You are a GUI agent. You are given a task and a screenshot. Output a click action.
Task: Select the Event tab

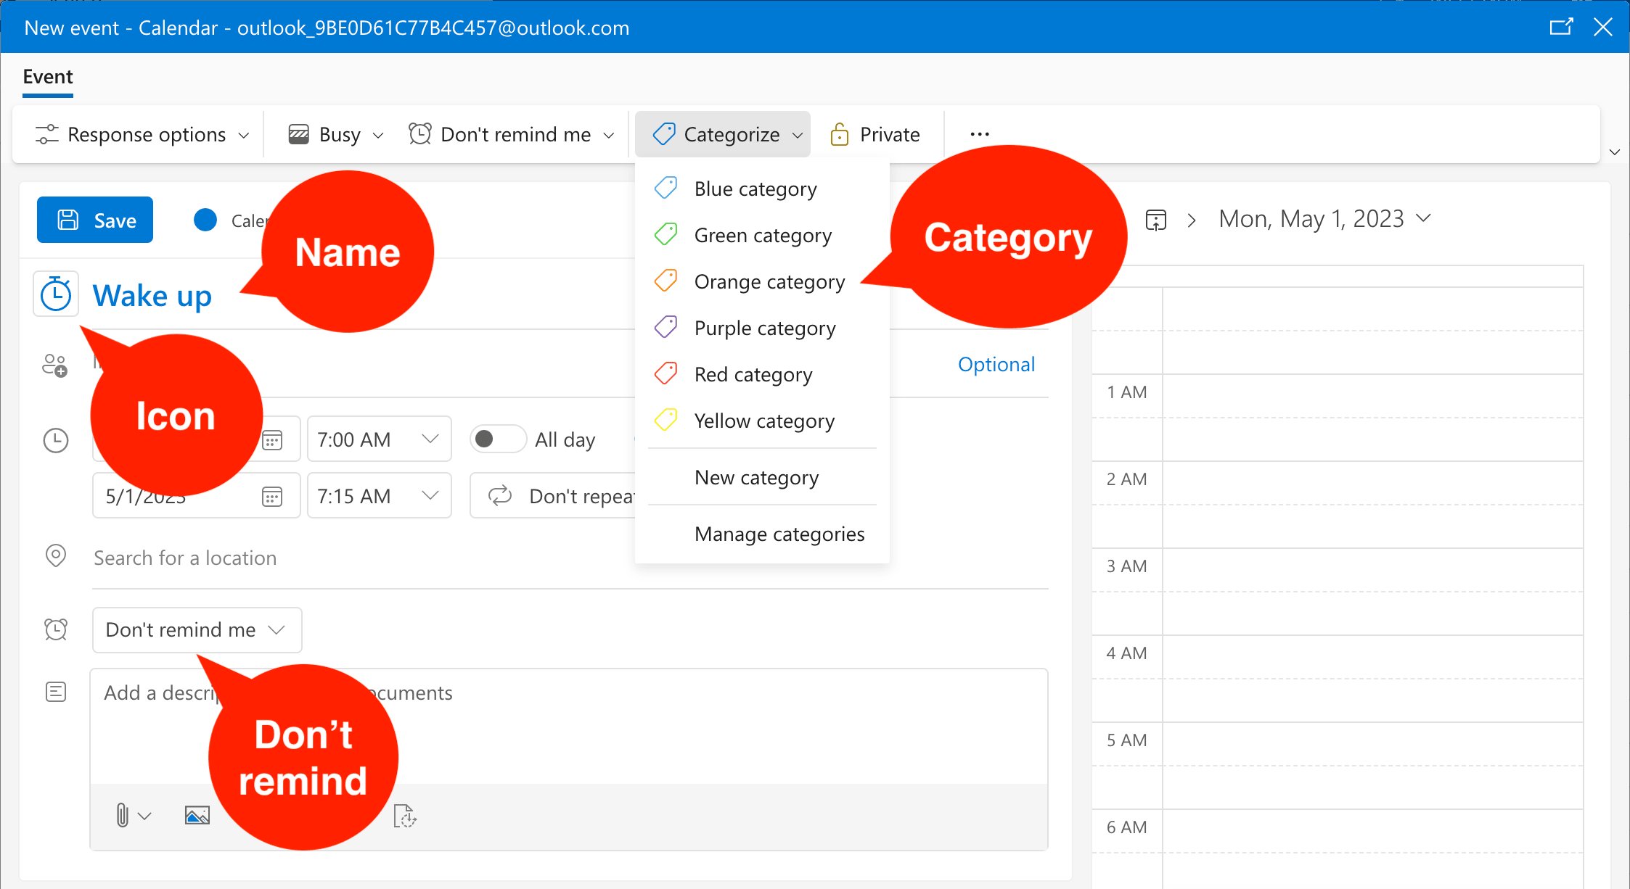click(47, 76)
